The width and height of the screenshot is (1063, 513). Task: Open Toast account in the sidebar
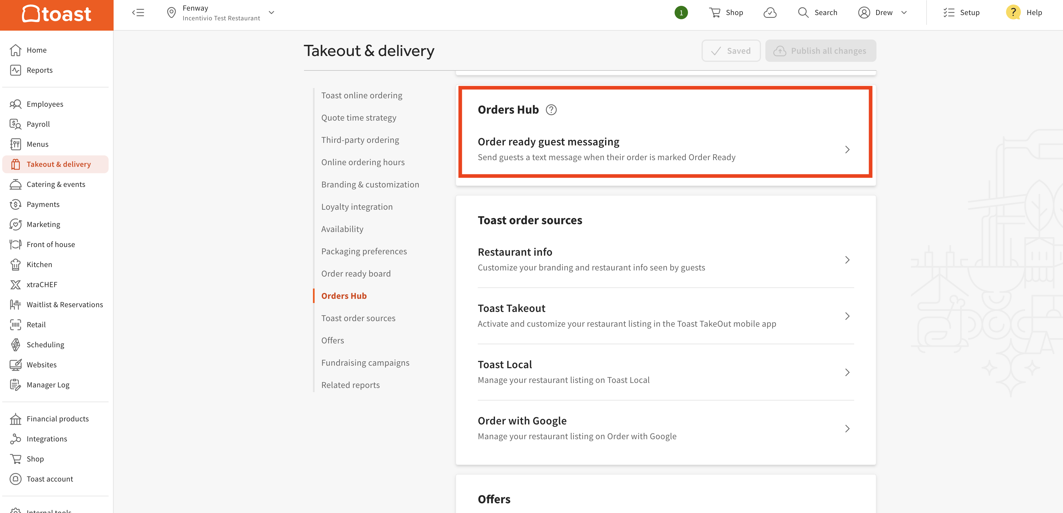coord(55,479)
